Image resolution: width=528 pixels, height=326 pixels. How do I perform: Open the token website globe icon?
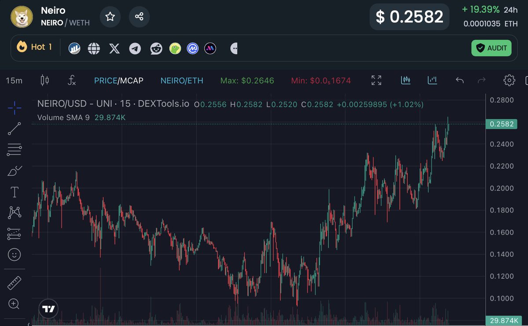(94, 48)
